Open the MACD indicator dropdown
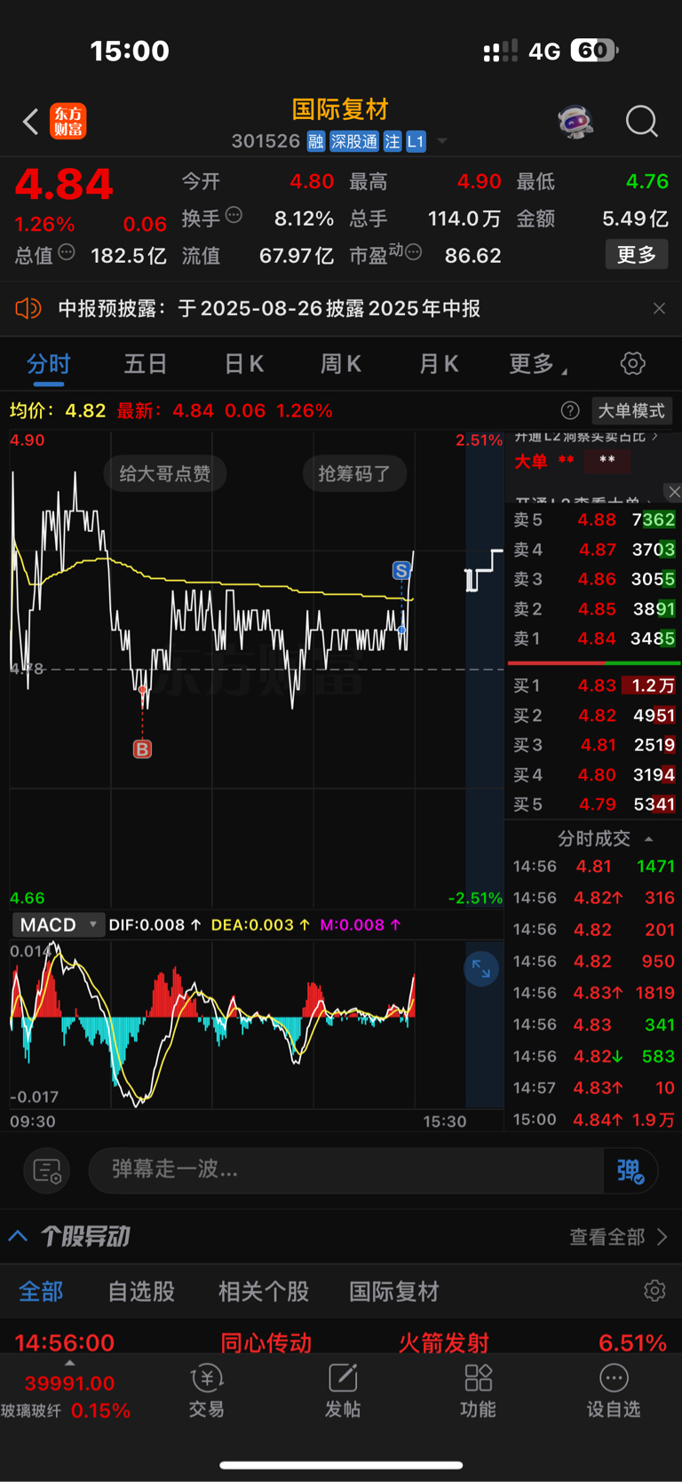682x1482 pixels. coord(59,924)
